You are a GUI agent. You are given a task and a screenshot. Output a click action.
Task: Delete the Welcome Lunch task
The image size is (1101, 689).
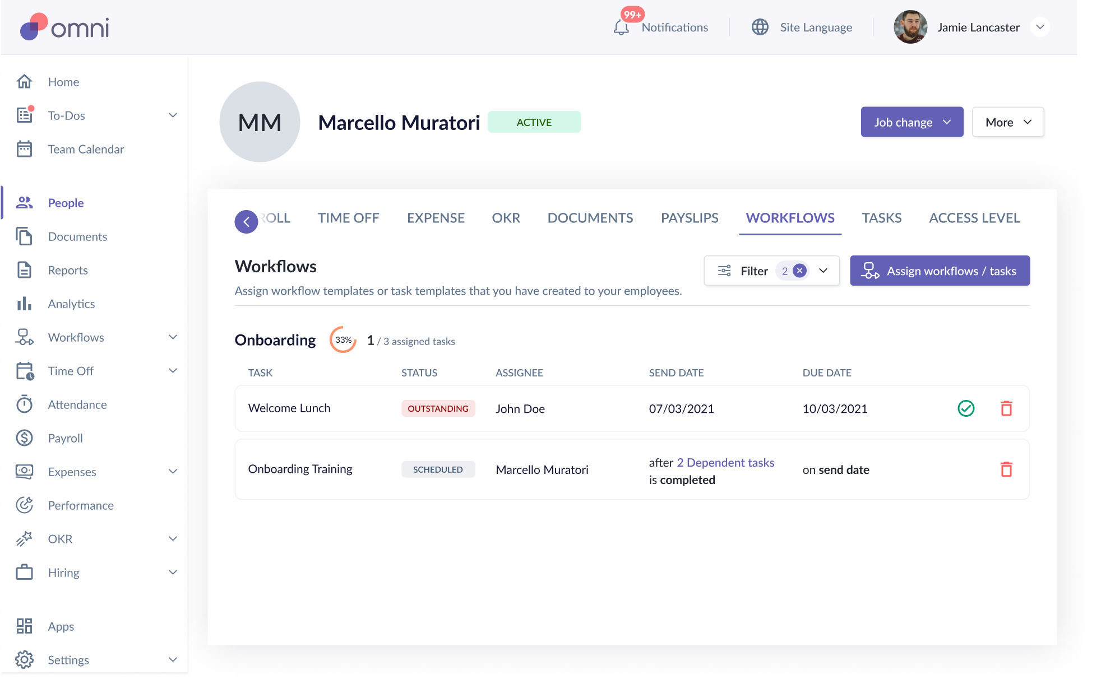(x=1006, y=408)
